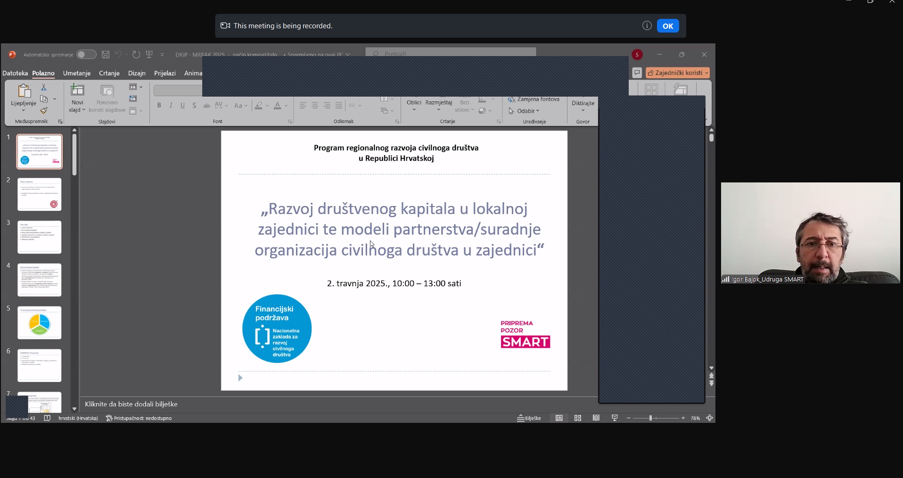Open the Umetanje ribbon tab

77,73
